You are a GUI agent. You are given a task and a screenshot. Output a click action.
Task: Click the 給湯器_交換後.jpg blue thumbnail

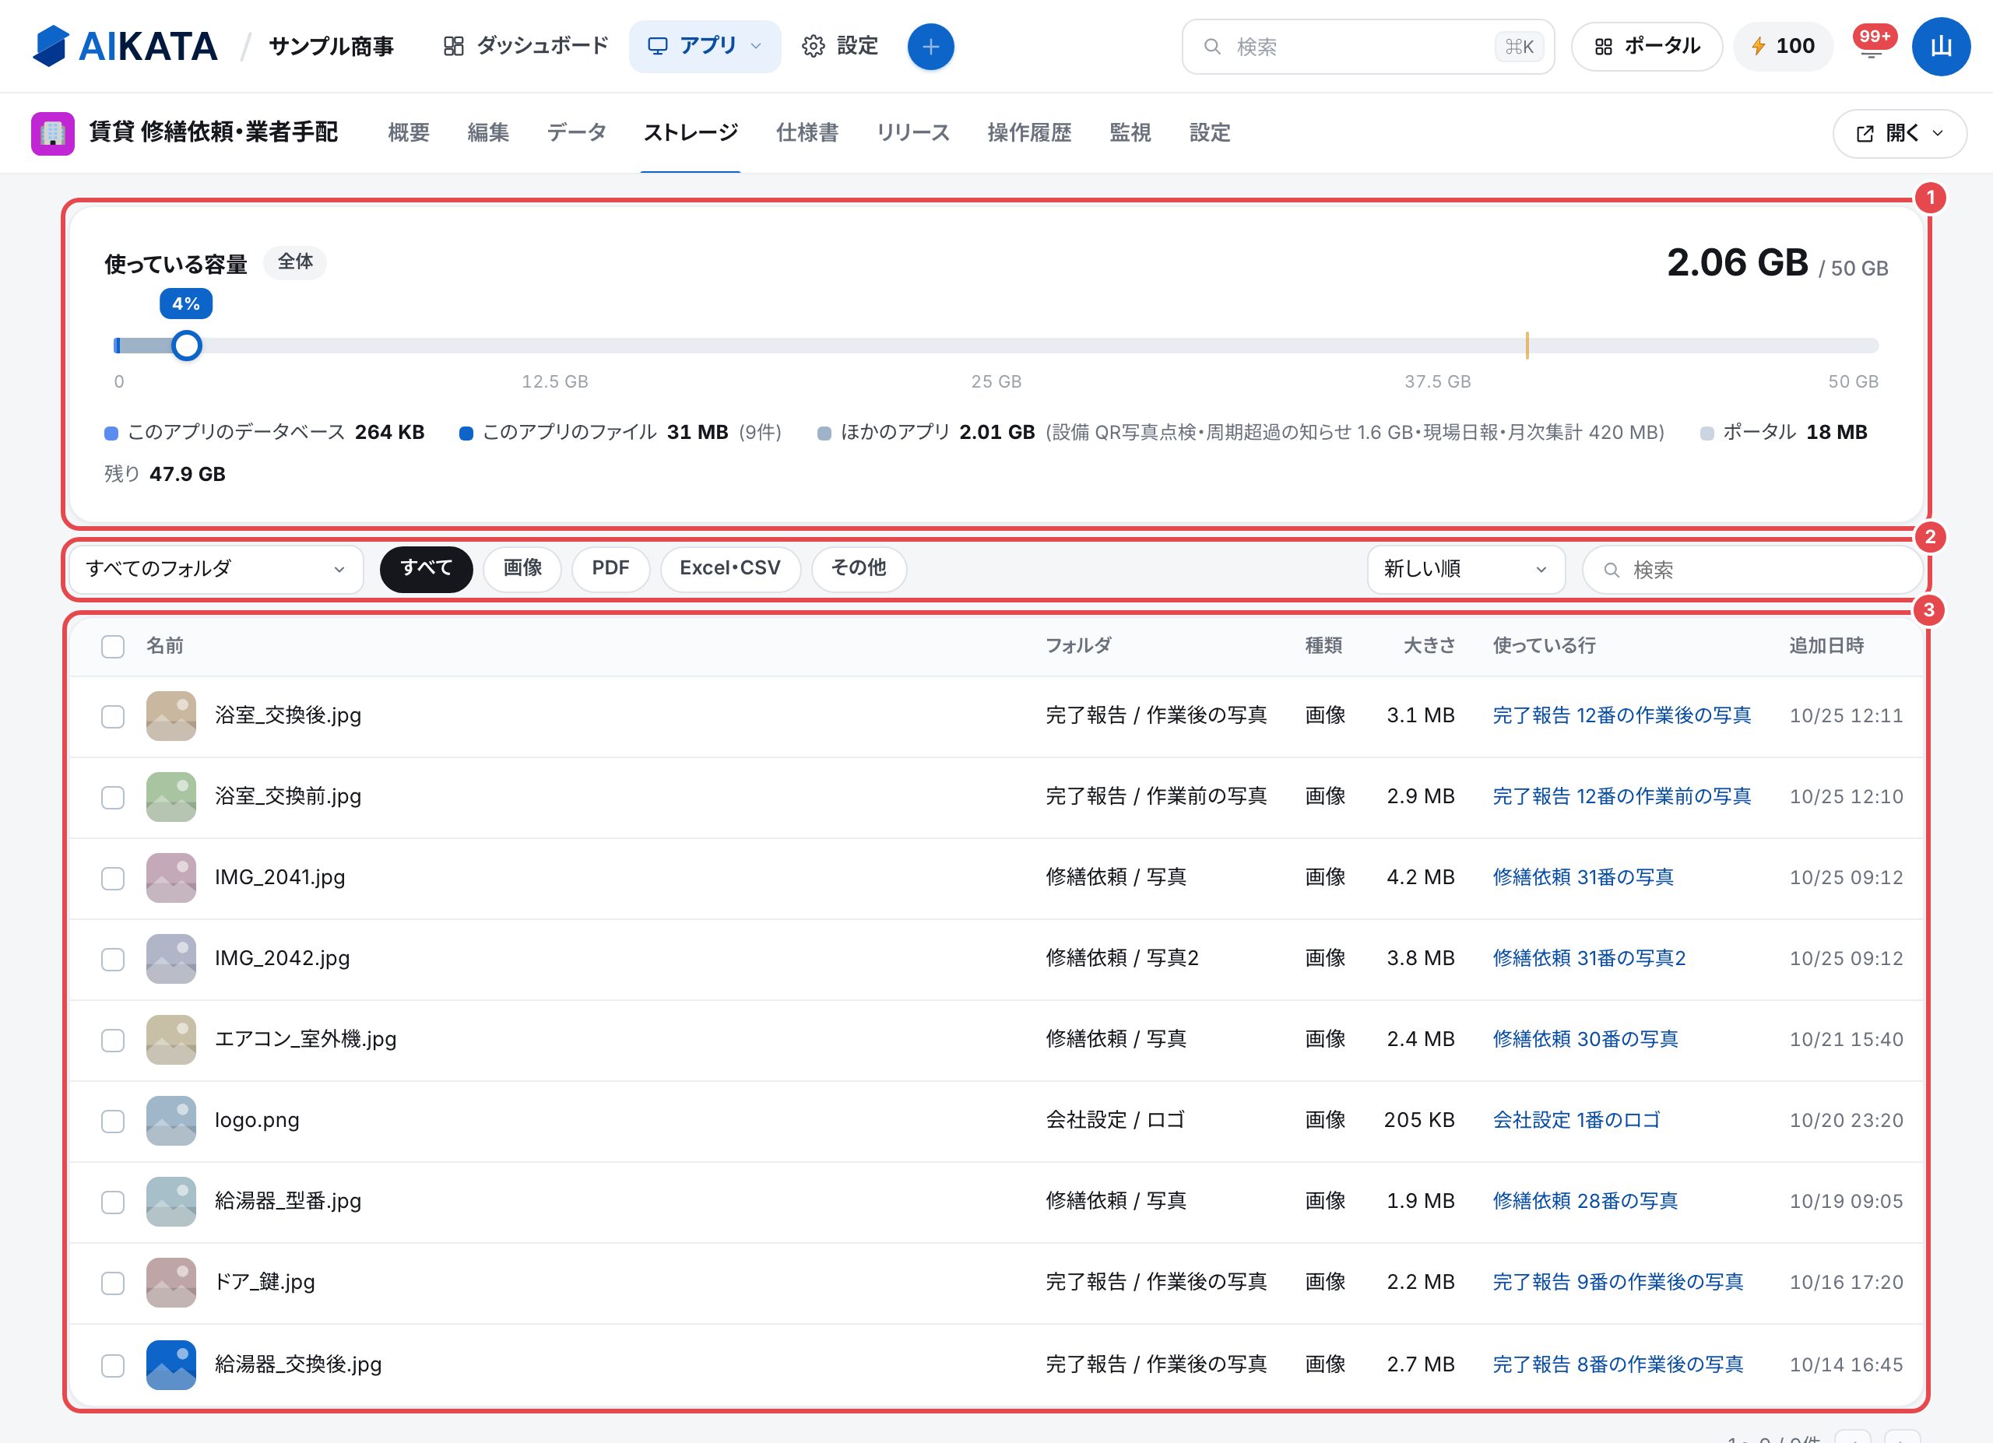(171, 1365)
